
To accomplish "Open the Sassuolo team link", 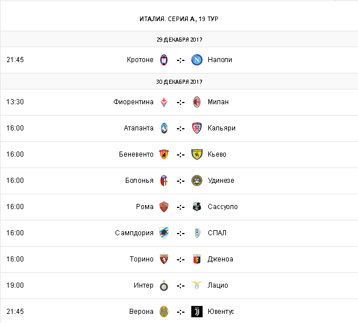I will [223, 207].
